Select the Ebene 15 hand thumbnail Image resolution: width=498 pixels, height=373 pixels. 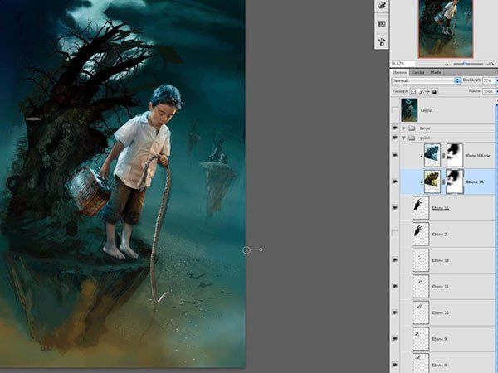pyautogui.click(x=421, y=208)
